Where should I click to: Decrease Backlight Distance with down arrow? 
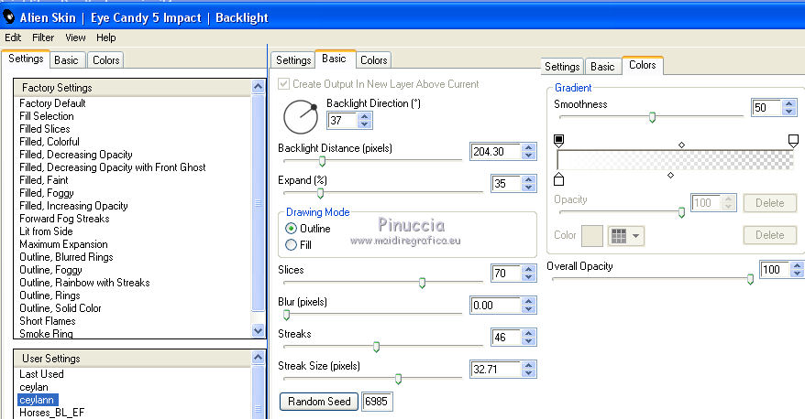[x=529, y=156]
